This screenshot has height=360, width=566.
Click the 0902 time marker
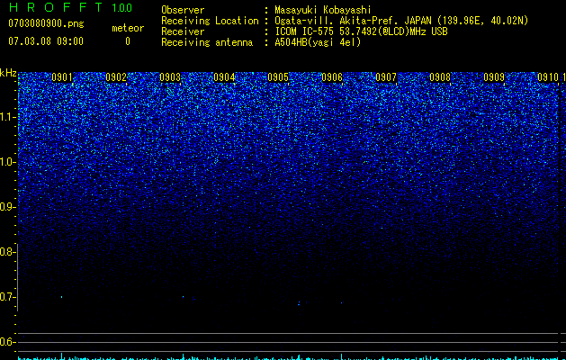[x=116, y=77]
